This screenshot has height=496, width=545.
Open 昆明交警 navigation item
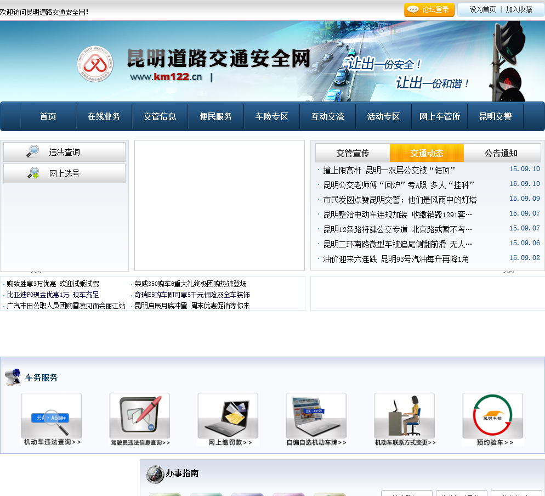tap(495, 116)
